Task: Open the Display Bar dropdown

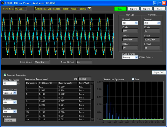Action: (x=15, y=111)
